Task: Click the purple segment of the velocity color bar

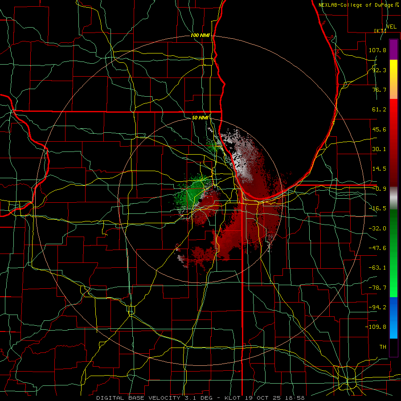Action: (x=393, y=49)
